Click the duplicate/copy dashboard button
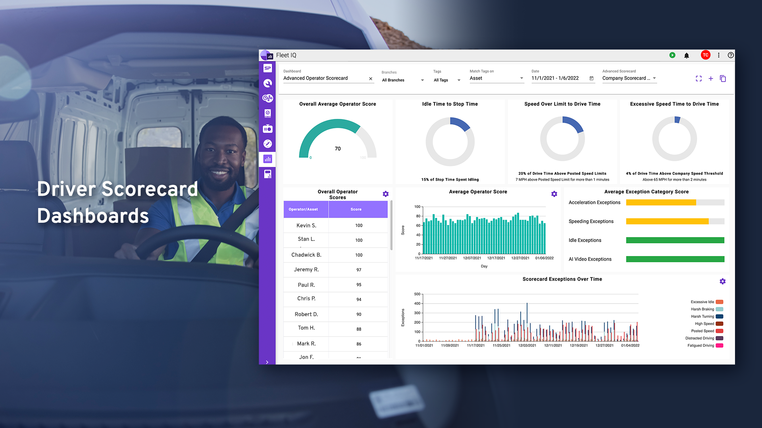The image size is (762, 428). pos(723,78)
